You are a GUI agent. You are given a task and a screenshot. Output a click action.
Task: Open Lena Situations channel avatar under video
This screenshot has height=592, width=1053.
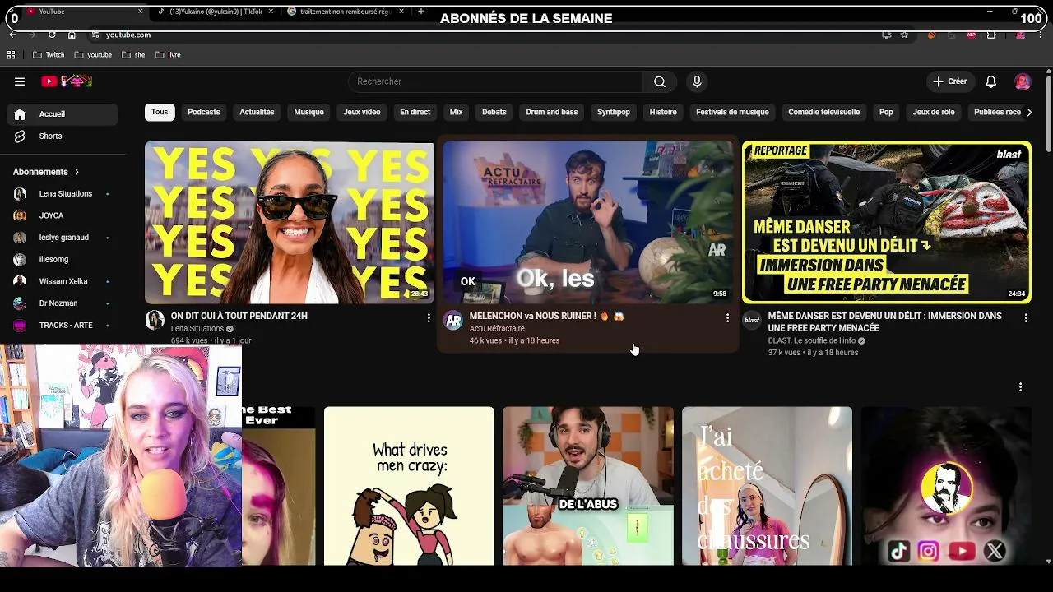click(x=155, y=321)
